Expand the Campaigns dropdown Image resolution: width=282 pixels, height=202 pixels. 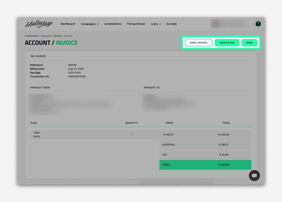(90, 24)
